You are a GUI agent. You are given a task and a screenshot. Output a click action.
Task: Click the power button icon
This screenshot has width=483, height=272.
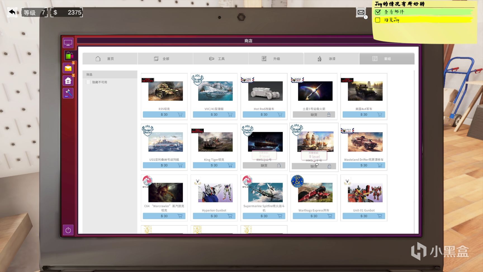(x=68, y=230)
